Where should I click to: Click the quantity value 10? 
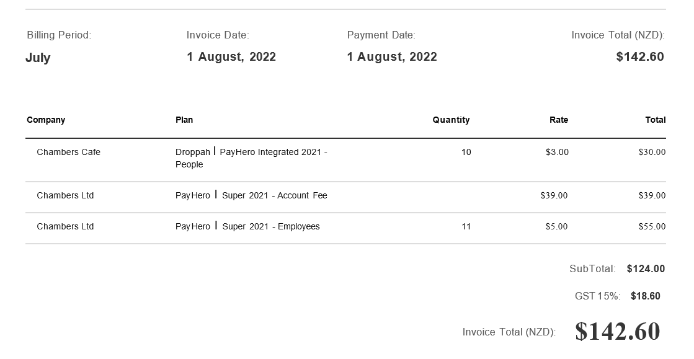tap(466, 152)
